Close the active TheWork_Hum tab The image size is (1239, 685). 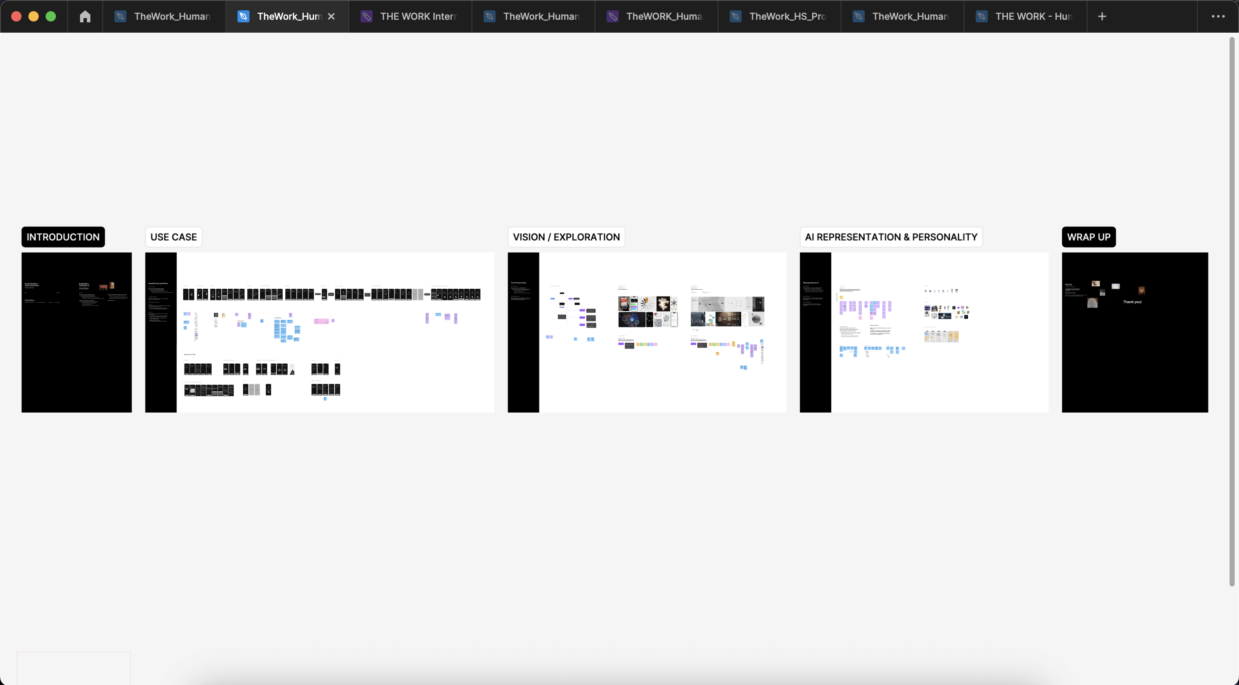tap(331, 16)
